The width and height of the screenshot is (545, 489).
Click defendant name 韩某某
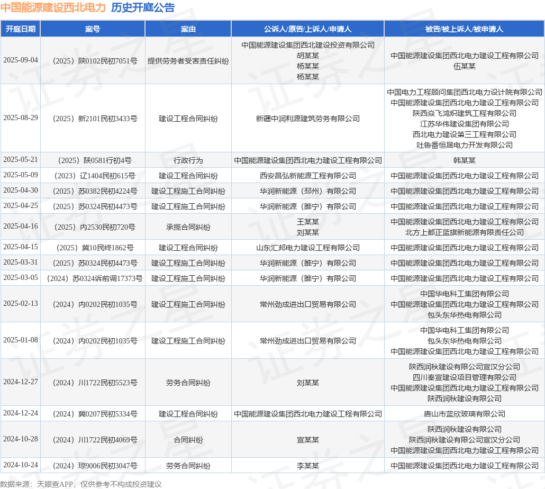[x=465, y=160]
